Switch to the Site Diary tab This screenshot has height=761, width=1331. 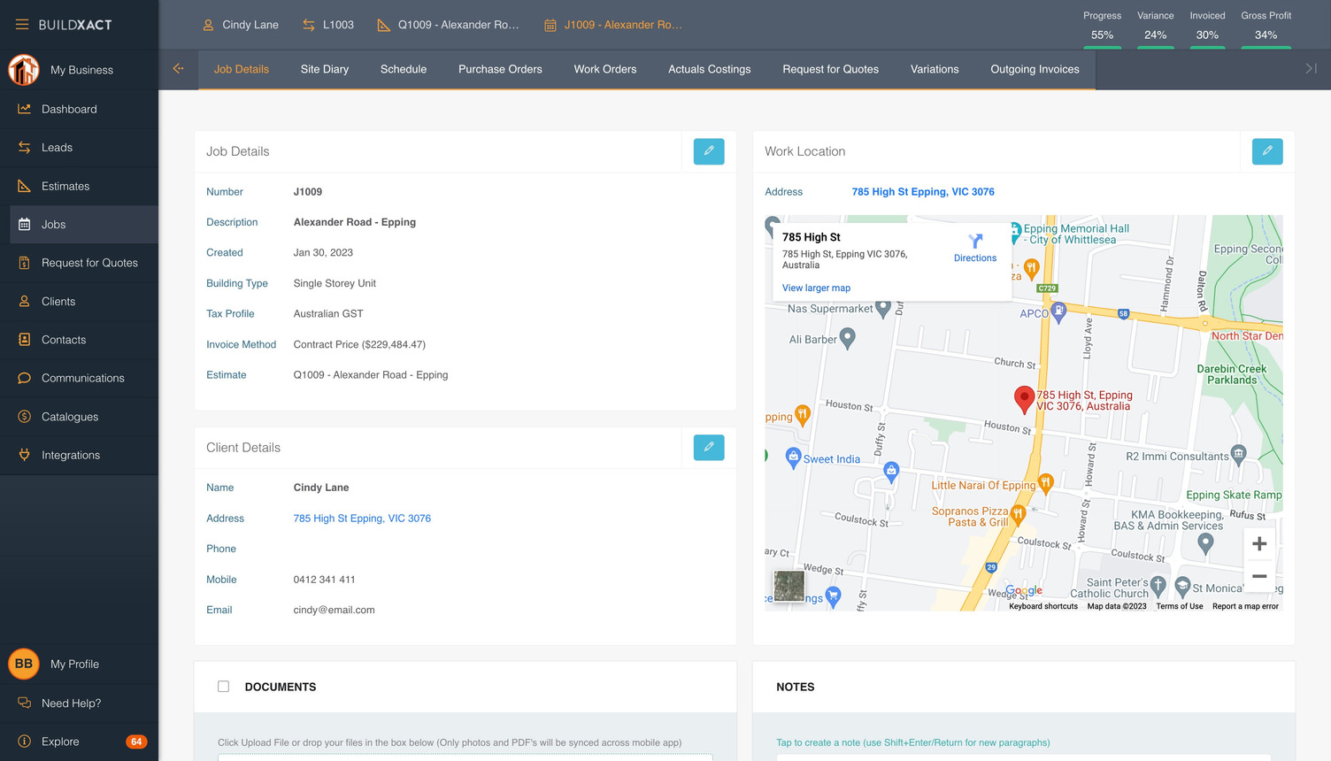[x=324, y=68]
